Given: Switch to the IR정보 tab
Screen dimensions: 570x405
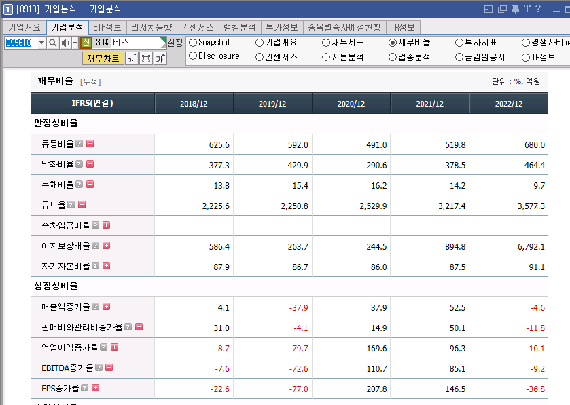Looking at the screenshot, I should pyautogui.click(x=403, y=27).
